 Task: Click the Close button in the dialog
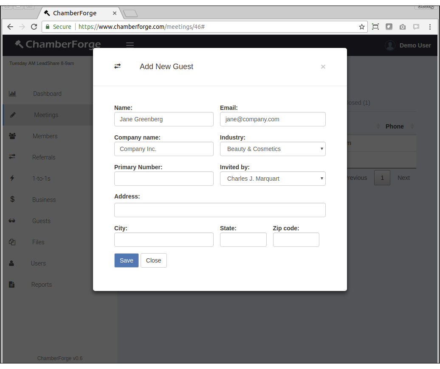coord(153,260)
